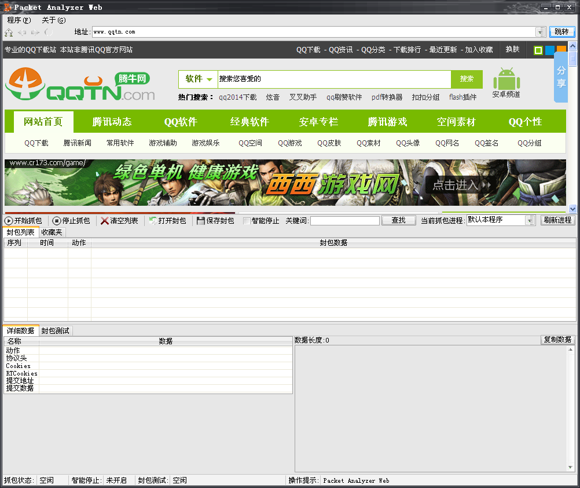The image size is (580, 488).
Task: Open the 腾讯动态 navigation item
Action: (112, 122)
